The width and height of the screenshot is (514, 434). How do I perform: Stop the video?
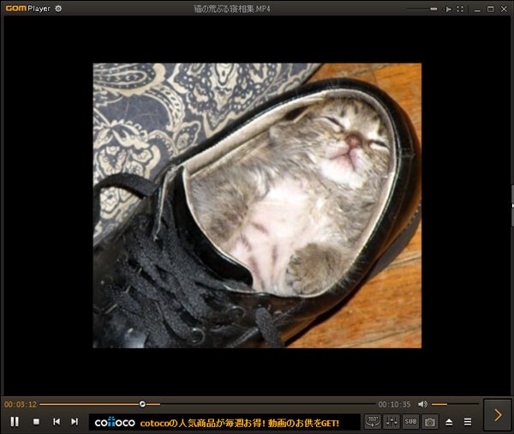coord(36,421)
